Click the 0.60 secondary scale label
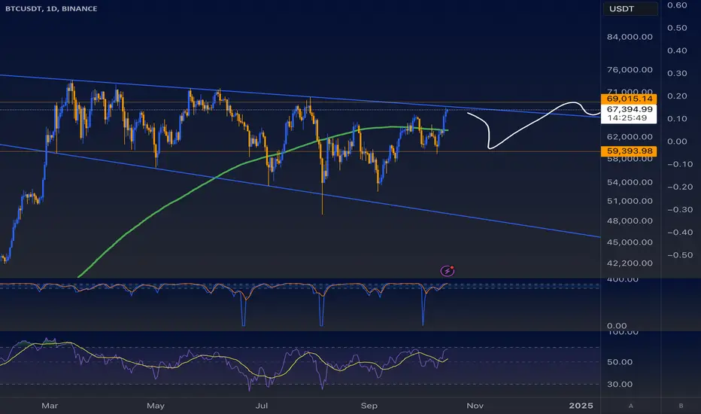701x414 pixels. tap(677, 5)
